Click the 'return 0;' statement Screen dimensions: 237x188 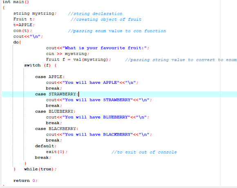pyautogui.click(x=25, y=181)
